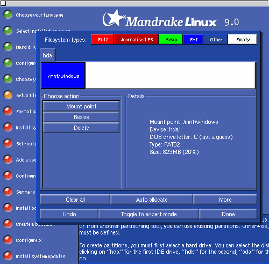Screen dimensions: 269x264
Task: Choose the FAT filesystem type
Action: (193, 39)
